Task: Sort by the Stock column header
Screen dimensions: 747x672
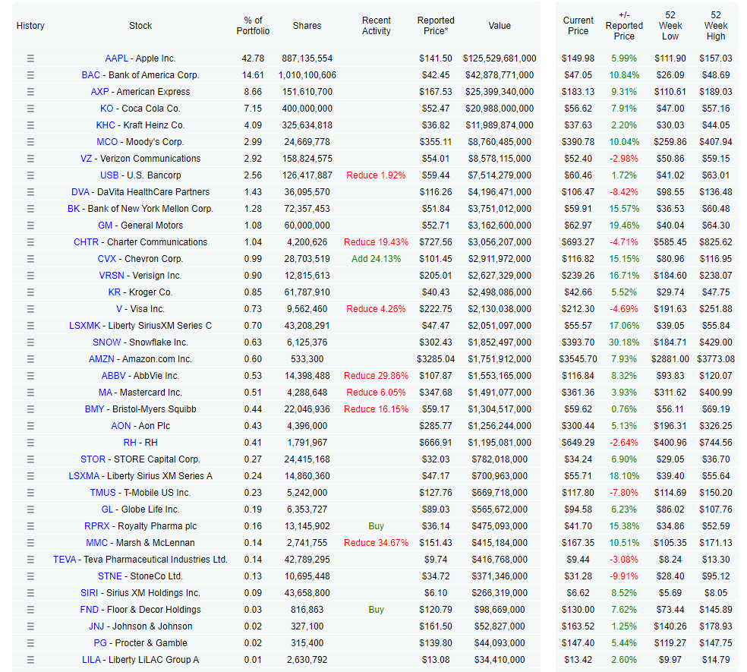Action: (x=140, y=26)
